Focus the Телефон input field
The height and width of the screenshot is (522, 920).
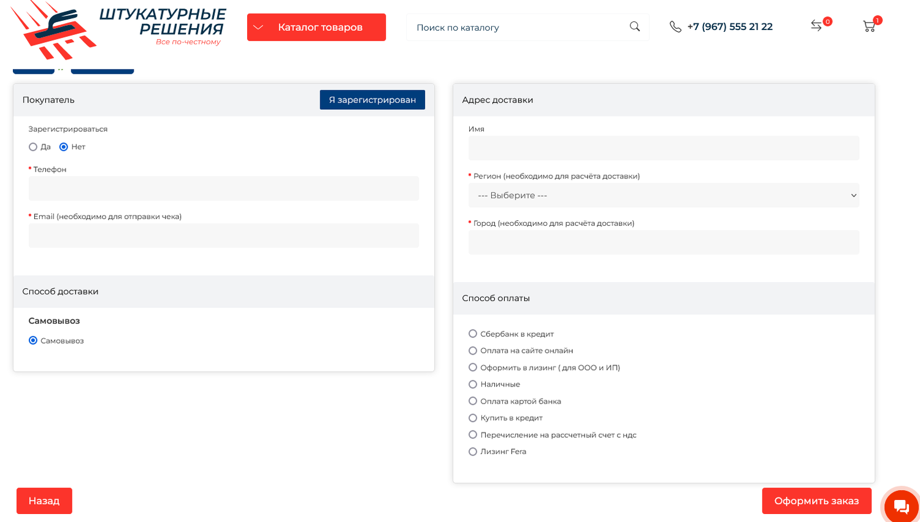tap(224, 188)
